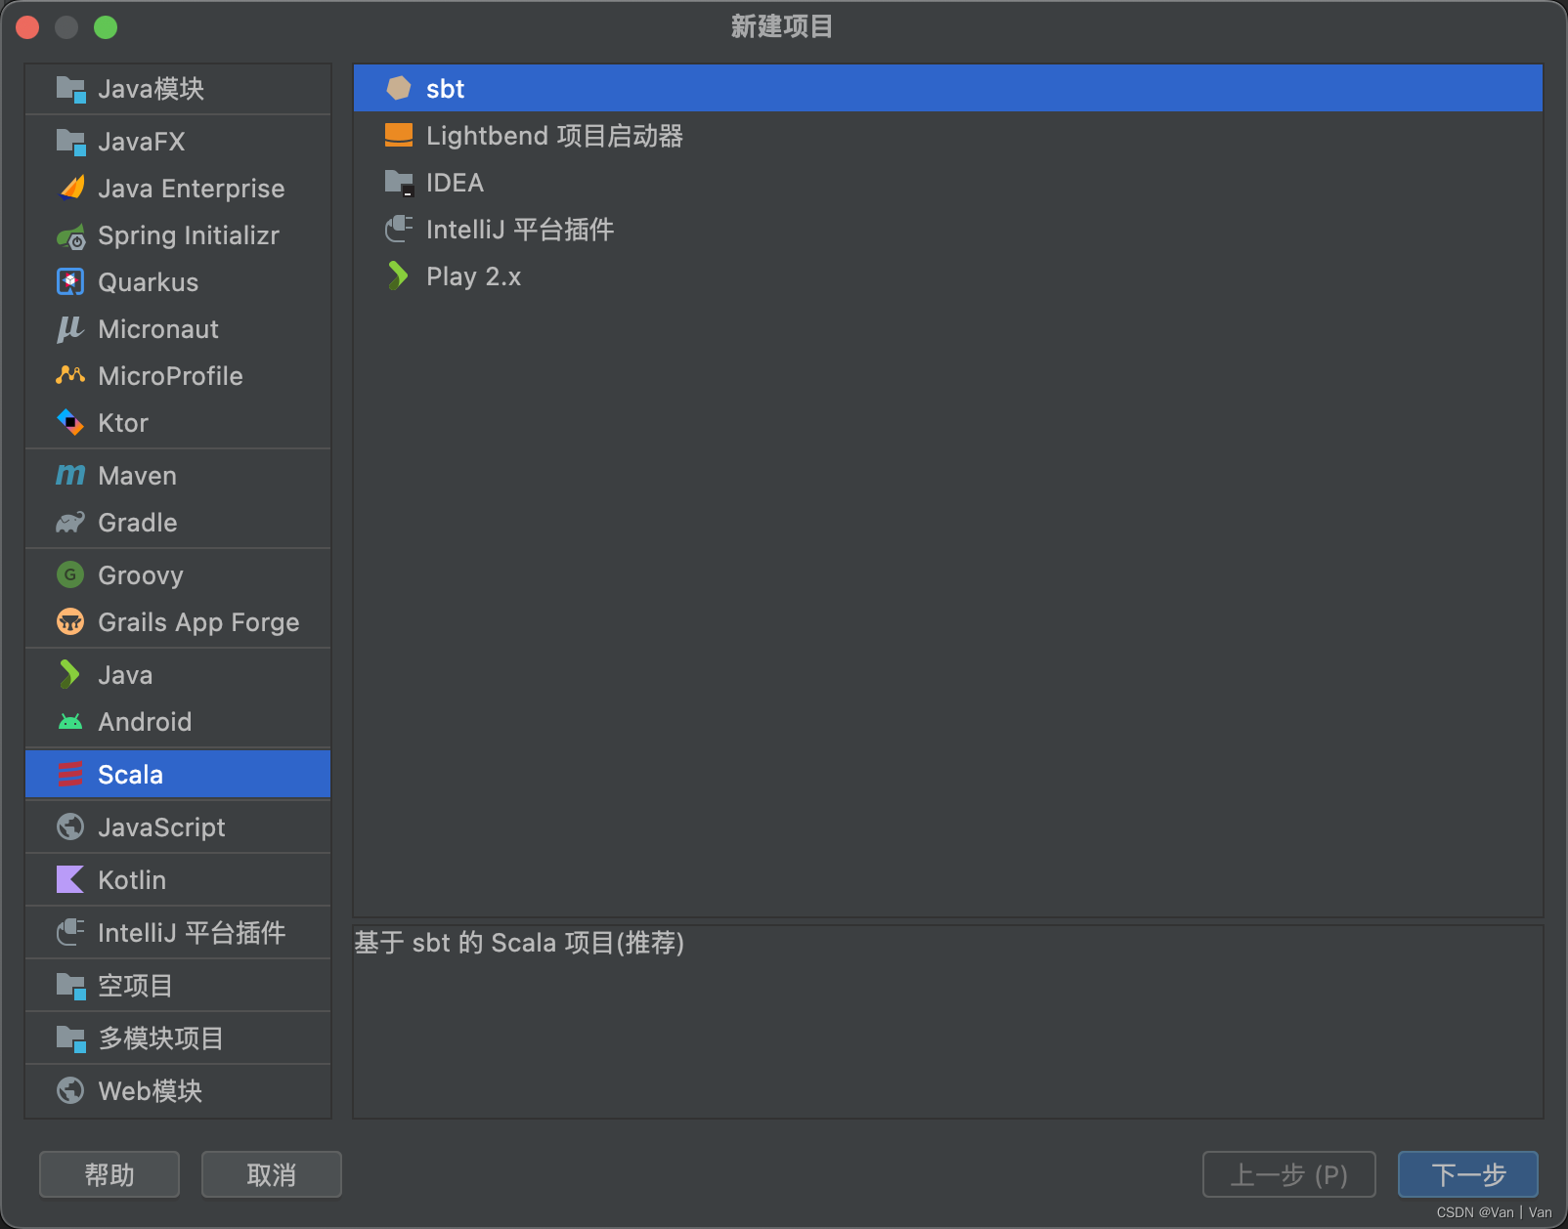
Task: Select the Scala category
Action: (178, 775)
